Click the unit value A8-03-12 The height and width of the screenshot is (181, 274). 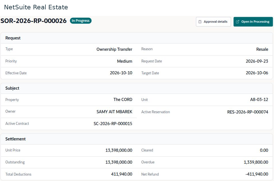[x=259, y=100]
